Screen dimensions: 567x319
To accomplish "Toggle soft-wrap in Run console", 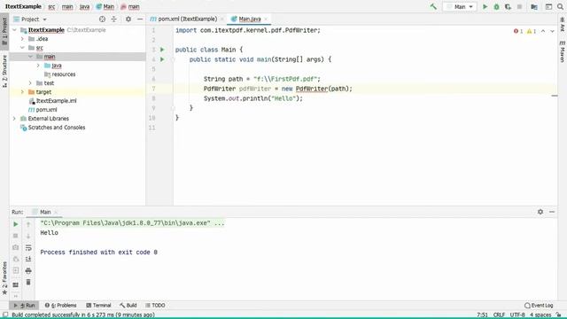I will [x=28, y=247].
